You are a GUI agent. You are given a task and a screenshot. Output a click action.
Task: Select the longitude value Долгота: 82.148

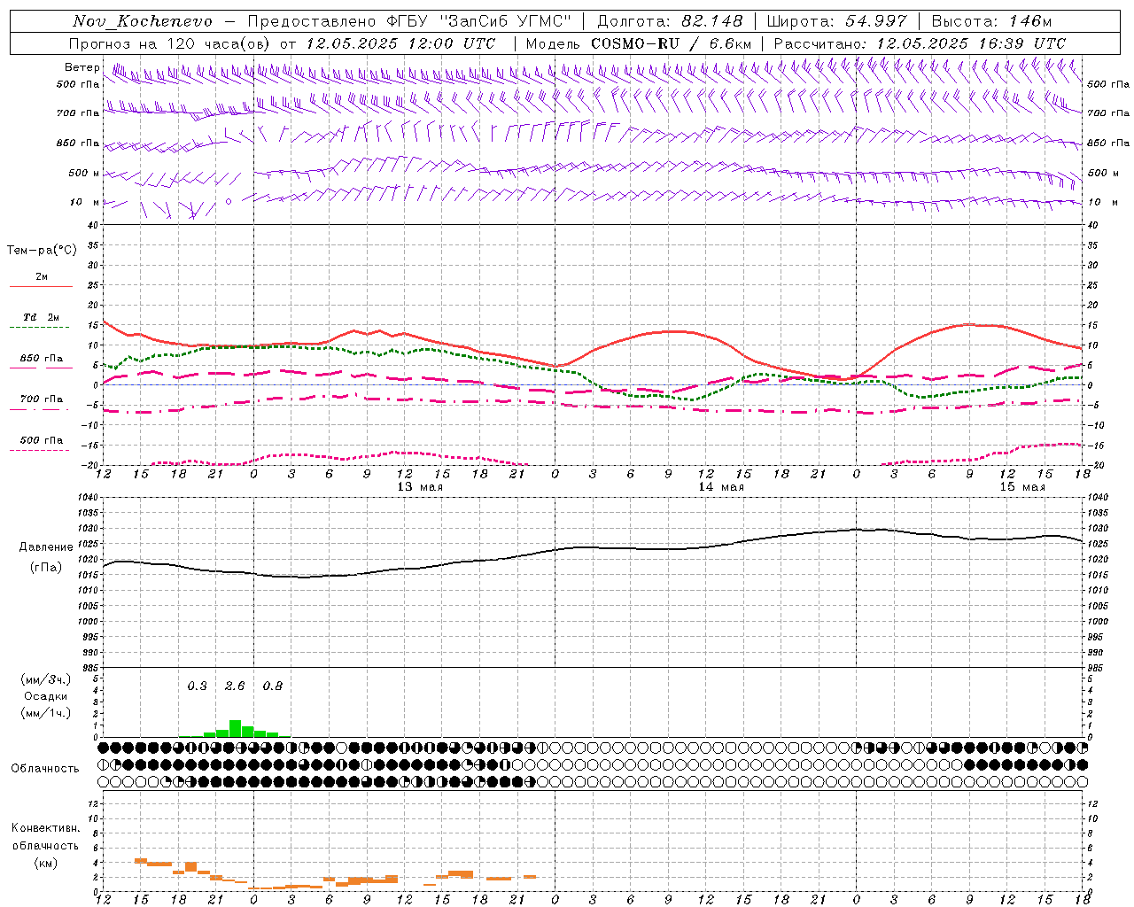coord(670,21)
